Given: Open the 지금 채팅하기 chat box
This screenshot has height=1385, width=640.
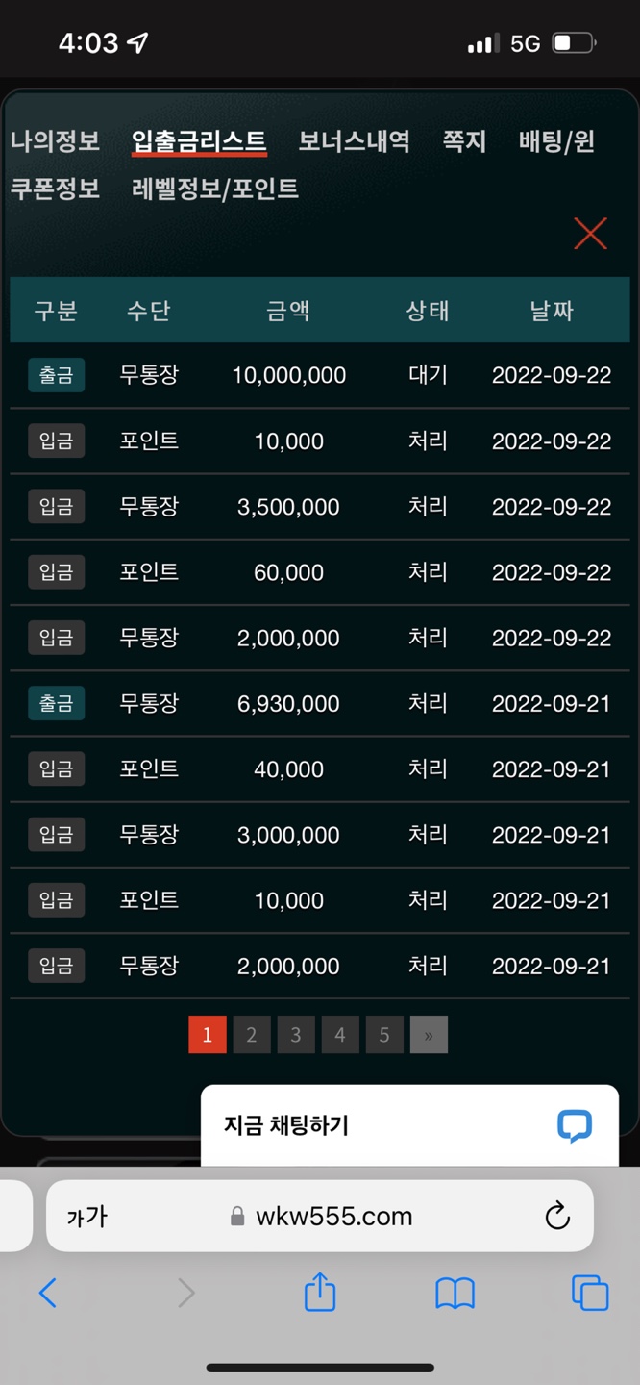Looking at the screenshot, I should tap(384, 1125).
